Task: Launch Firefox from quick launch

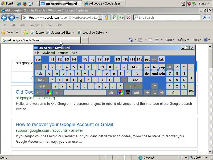Action: pyautogui.click(x=25, y=3)
